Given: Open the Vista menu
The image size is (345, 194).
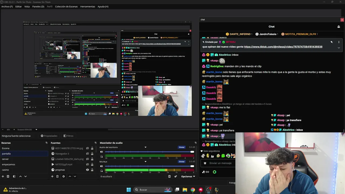Looking at the screenshot, I should (27, 6).
